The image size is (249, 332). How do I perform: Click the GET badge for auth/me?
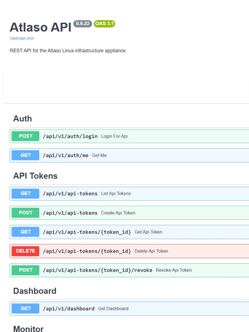coord(25,155)
